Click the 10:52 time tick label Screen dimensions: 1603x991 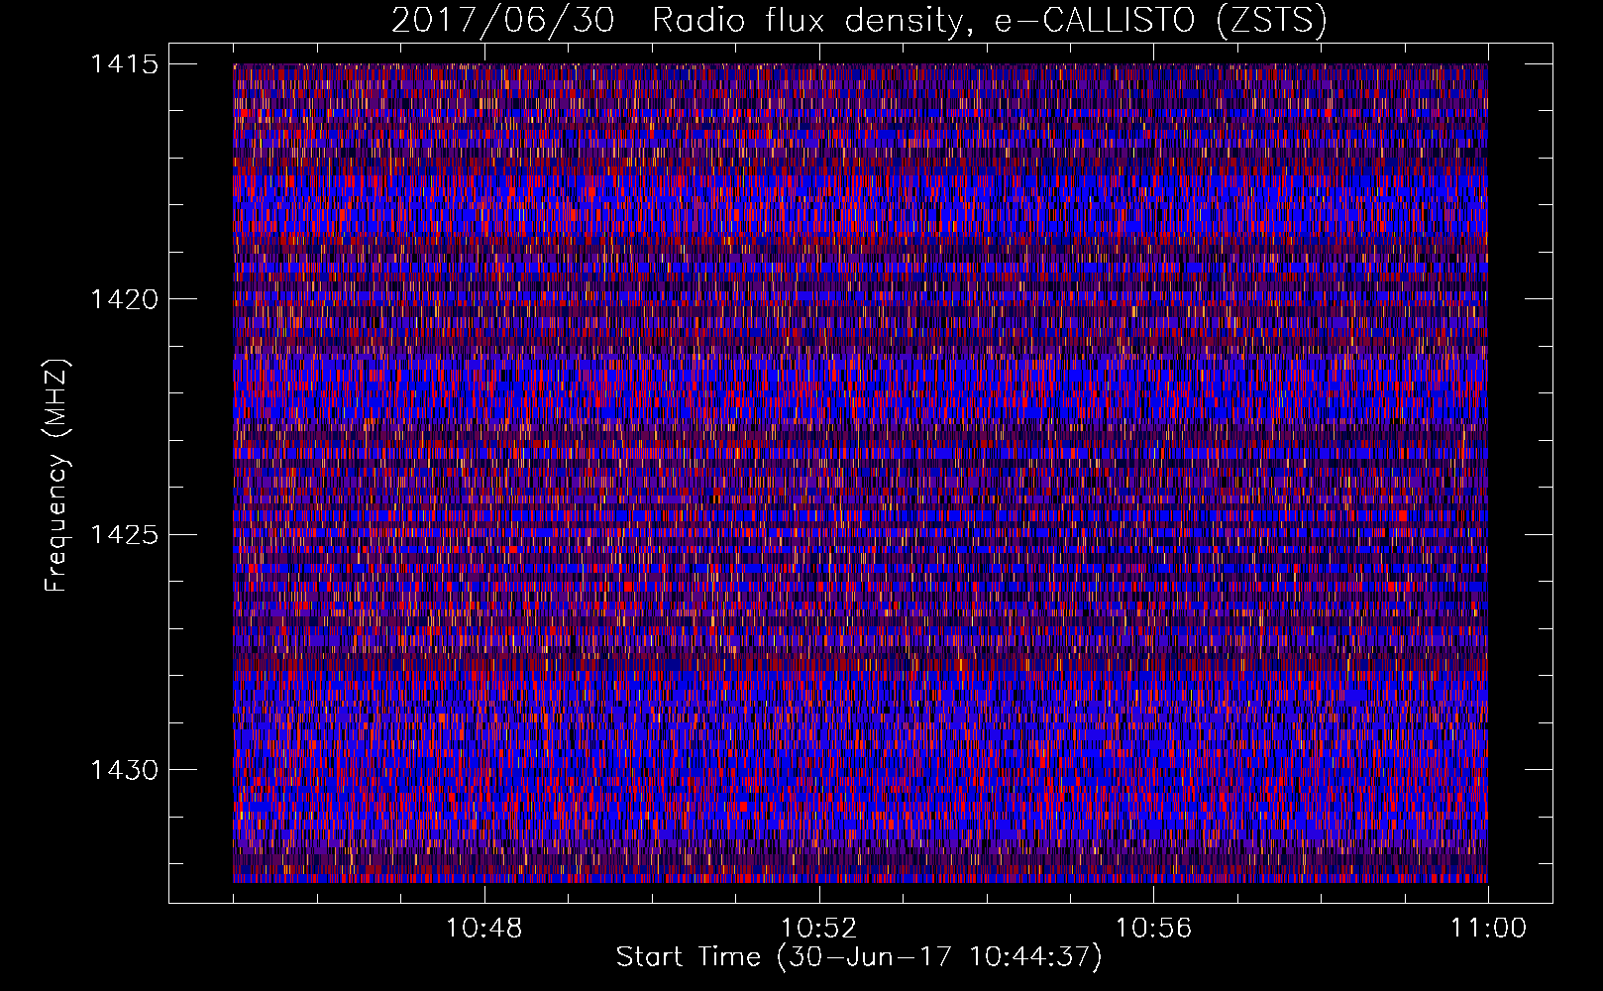(818, 929)
